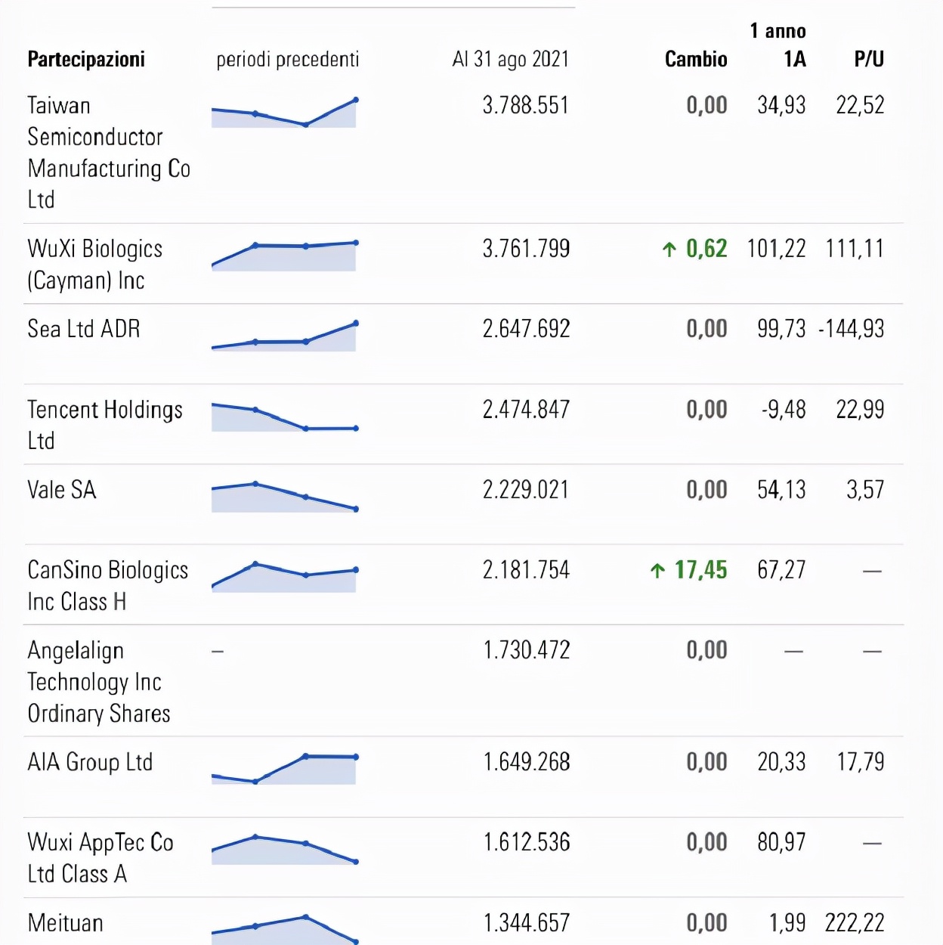This screenshot has height=945, width=943.
Task: Click the Vale SA holding name
Action: (62, 490)
